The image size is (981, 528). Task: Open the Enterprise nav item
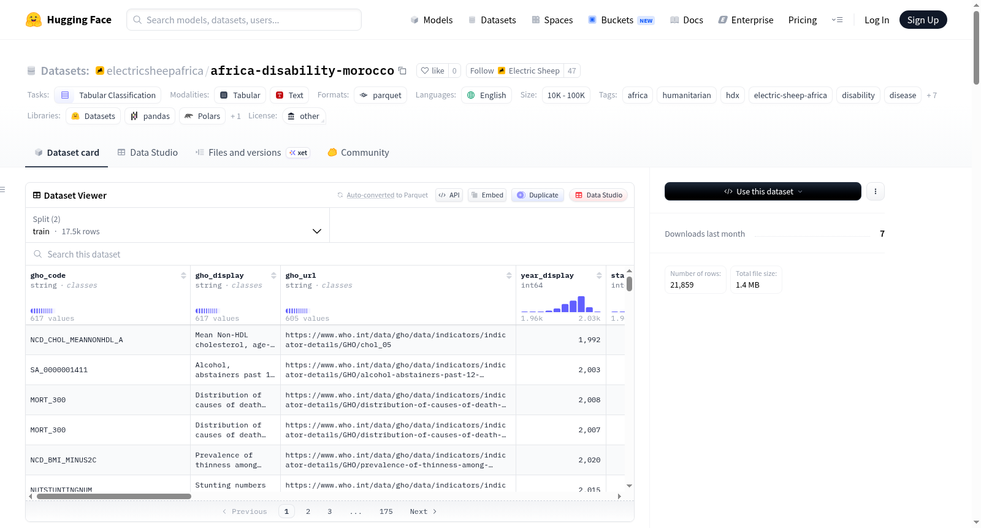(746, 20)
